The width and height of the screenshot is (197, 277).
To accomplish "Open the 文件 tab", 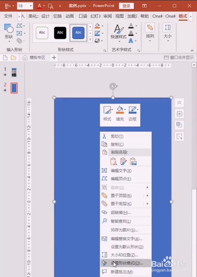I will [x=8, y=16].
